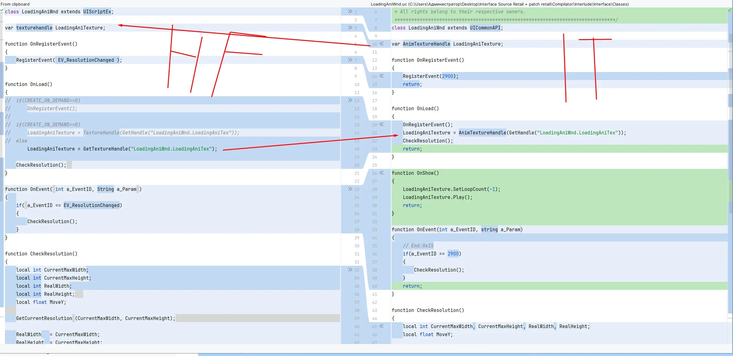The image size is (733, 356).
Task: Click 'LoadingAniTexture.SetLoopCount(-1);' line
Action: [452, 189]
